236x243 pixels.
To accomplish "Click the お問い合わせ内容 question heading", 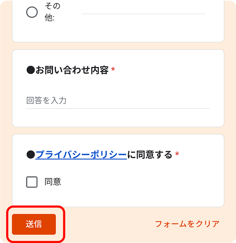I will [x=72, y=70].
